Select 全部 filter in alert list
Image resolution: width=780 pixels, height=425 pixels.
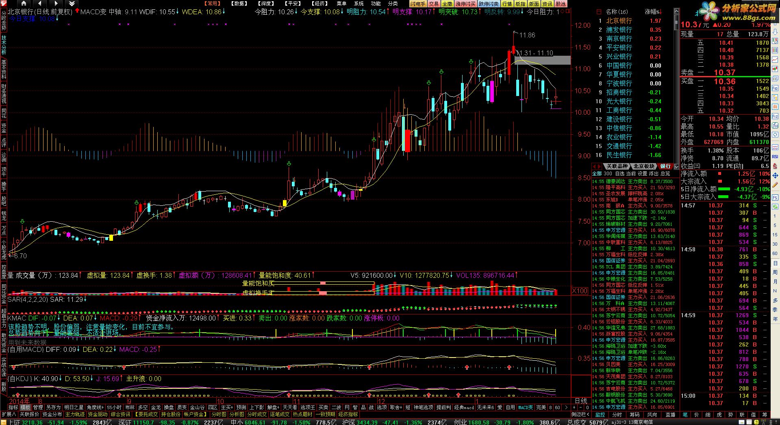[x=597, y=174]
